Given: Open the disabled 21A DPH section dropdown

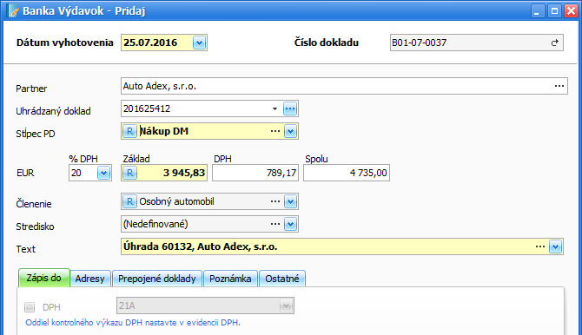Looking at the screenshot, I should (x=286, y=305).
